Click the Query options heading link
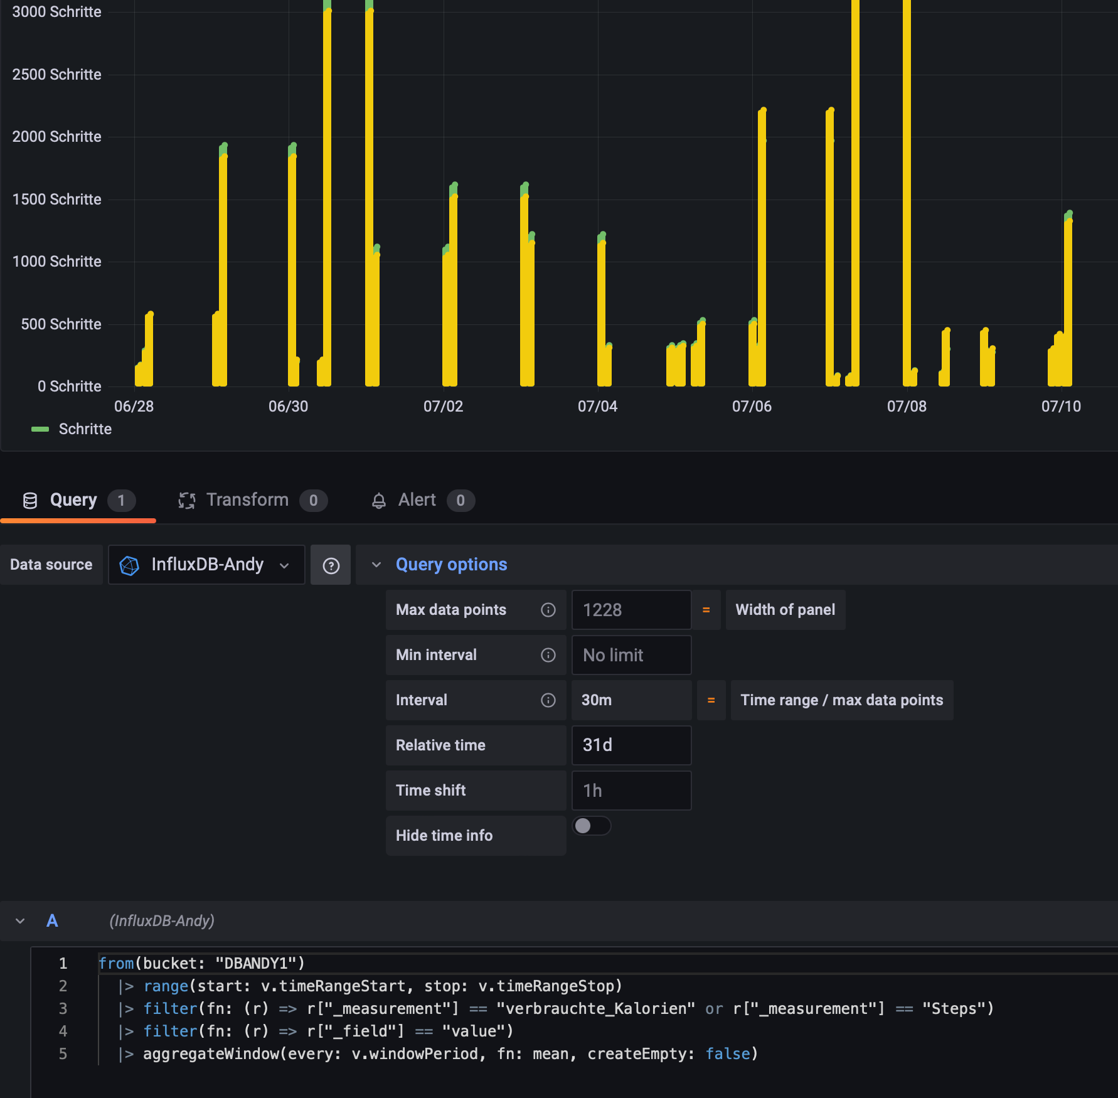1118x1098 pixels. coord(451,565)
